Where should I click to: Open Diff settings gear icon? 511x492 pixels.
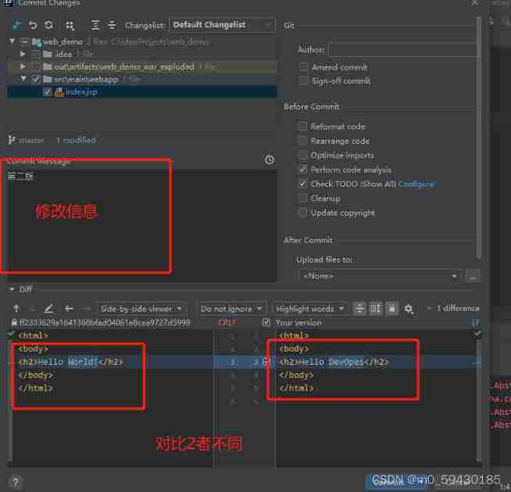(409, 308)
